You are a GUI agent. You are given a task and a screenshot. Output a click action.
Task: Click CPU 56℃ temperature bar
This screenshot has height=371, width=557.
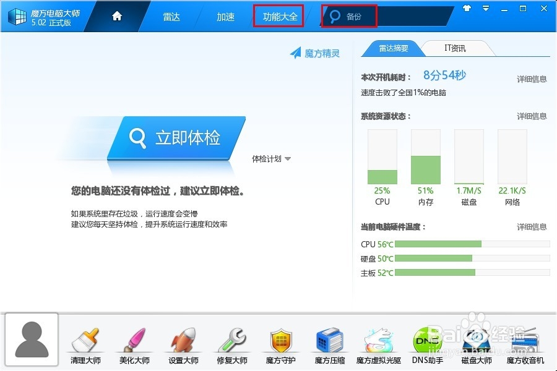coord(472,244)
